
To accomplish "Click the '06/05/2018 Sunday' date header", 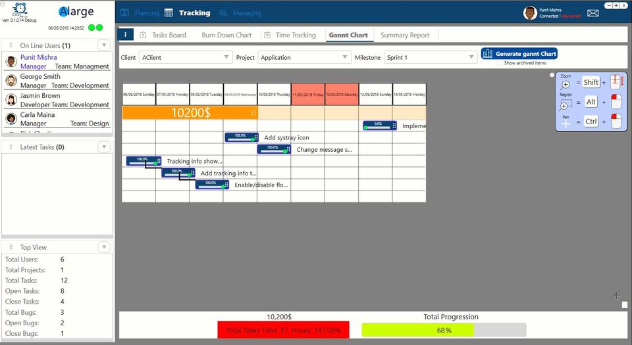I will coord(139,95).
